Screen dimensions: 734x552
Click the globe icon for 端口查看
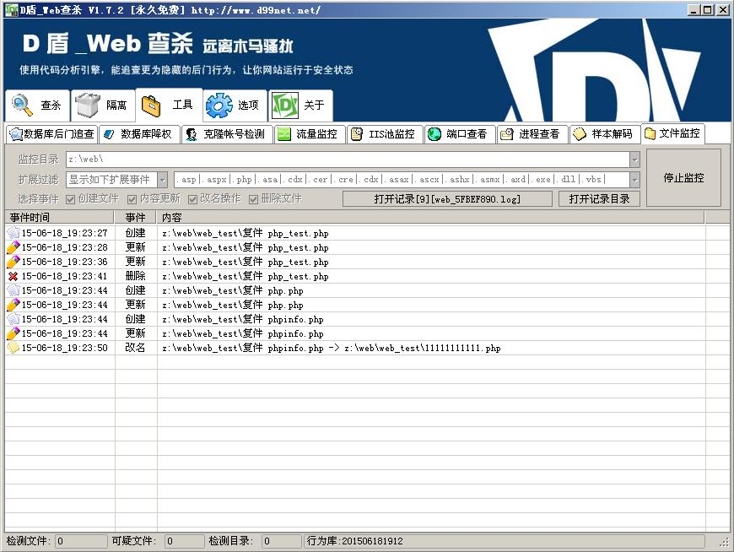[434, 134]
